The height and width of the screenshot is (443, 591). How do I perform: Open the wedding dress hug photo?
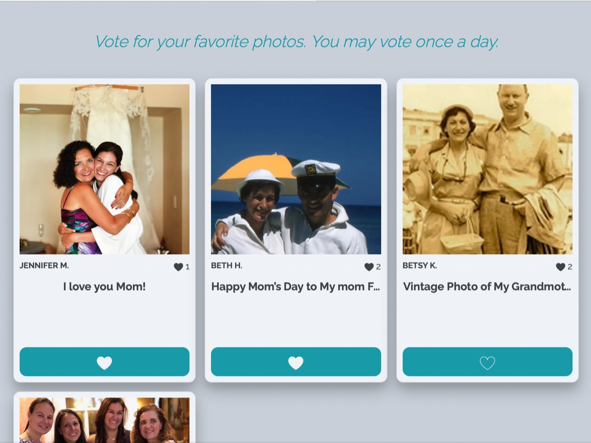click(104, 169)
